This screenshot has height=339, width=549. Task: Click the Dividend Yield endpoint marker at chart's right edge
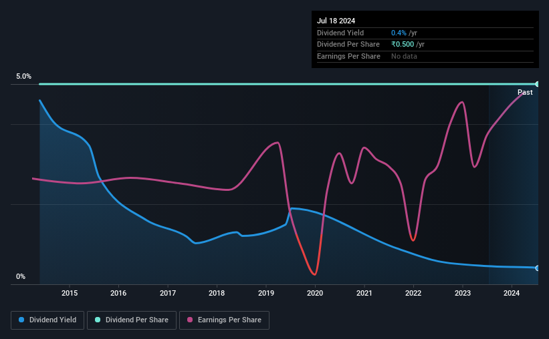coord(537,268)
